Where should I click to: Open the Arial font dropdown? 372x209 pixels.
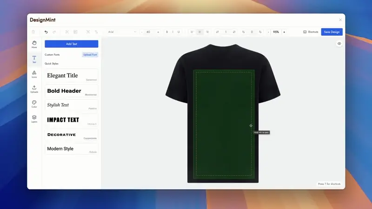[122, 32]
